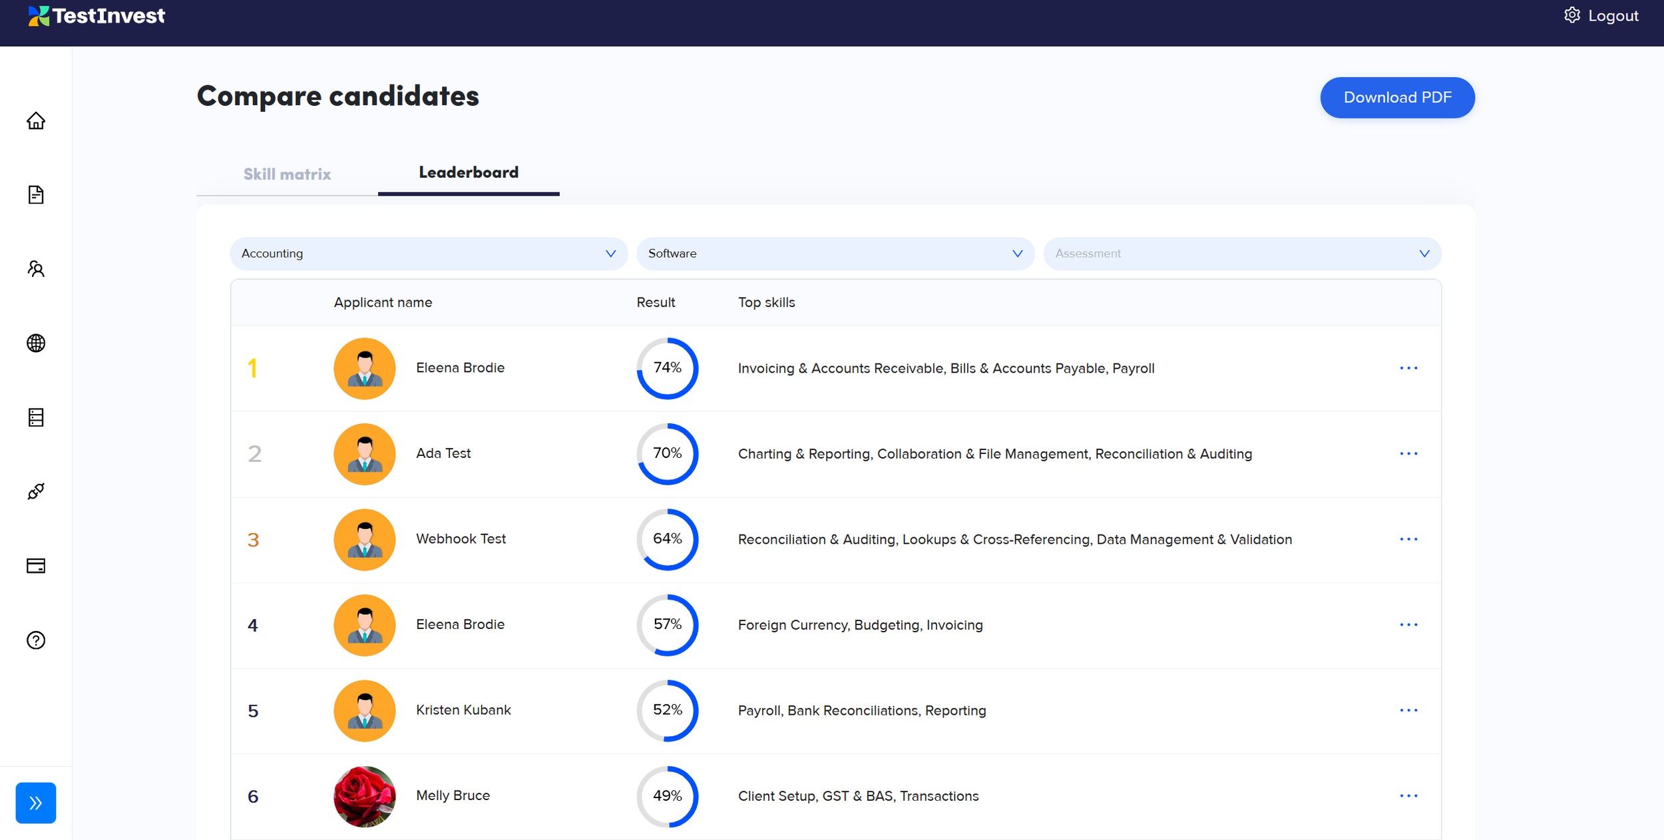The image size is (1664, 840).
Task: Open the Software dropdown
Action: click(x=835, y=254)
